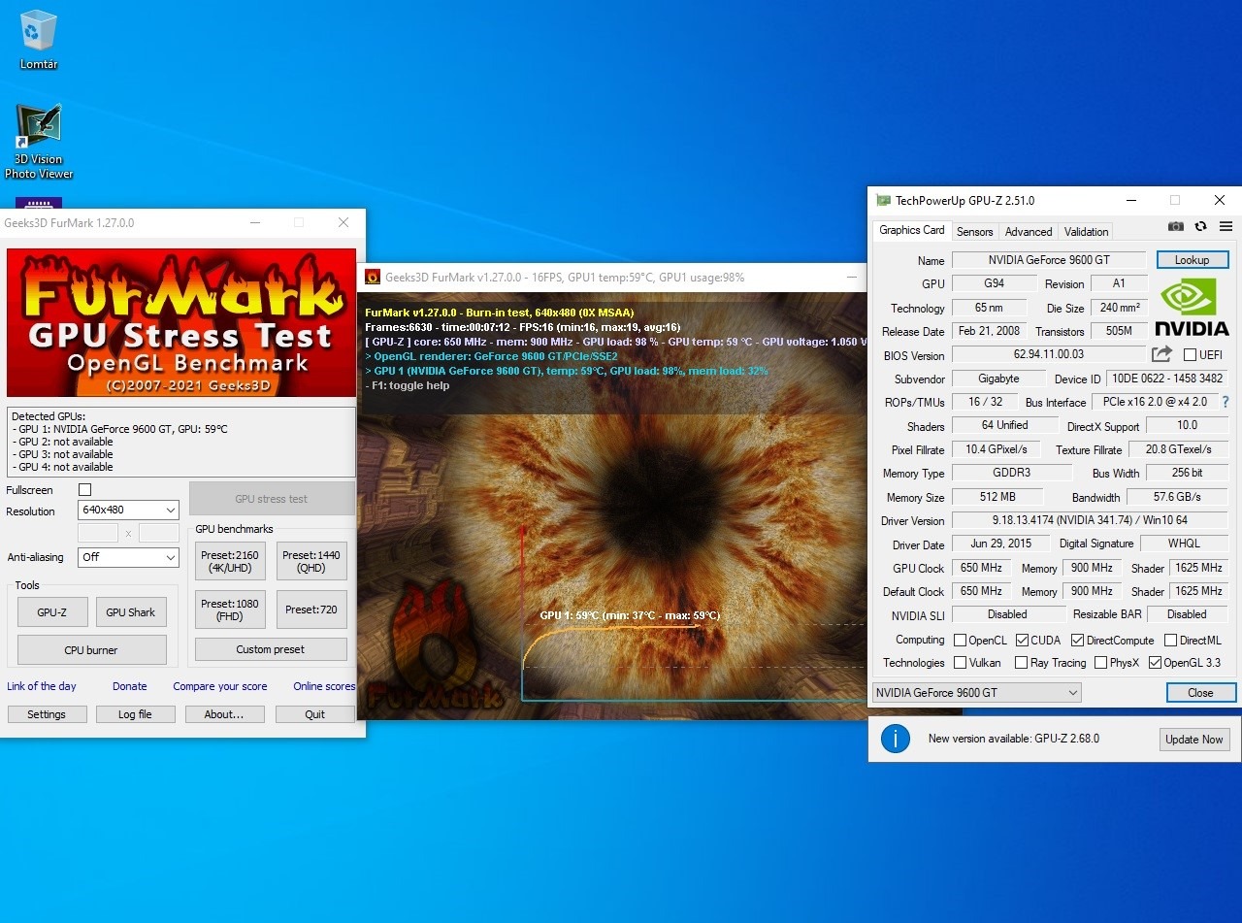Open the Anti-aliasing dropdown

[129, 557]
